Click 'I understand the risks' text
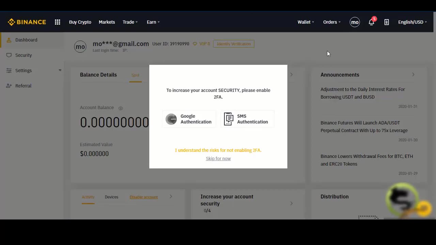The image size is (436, 245). 218,150
